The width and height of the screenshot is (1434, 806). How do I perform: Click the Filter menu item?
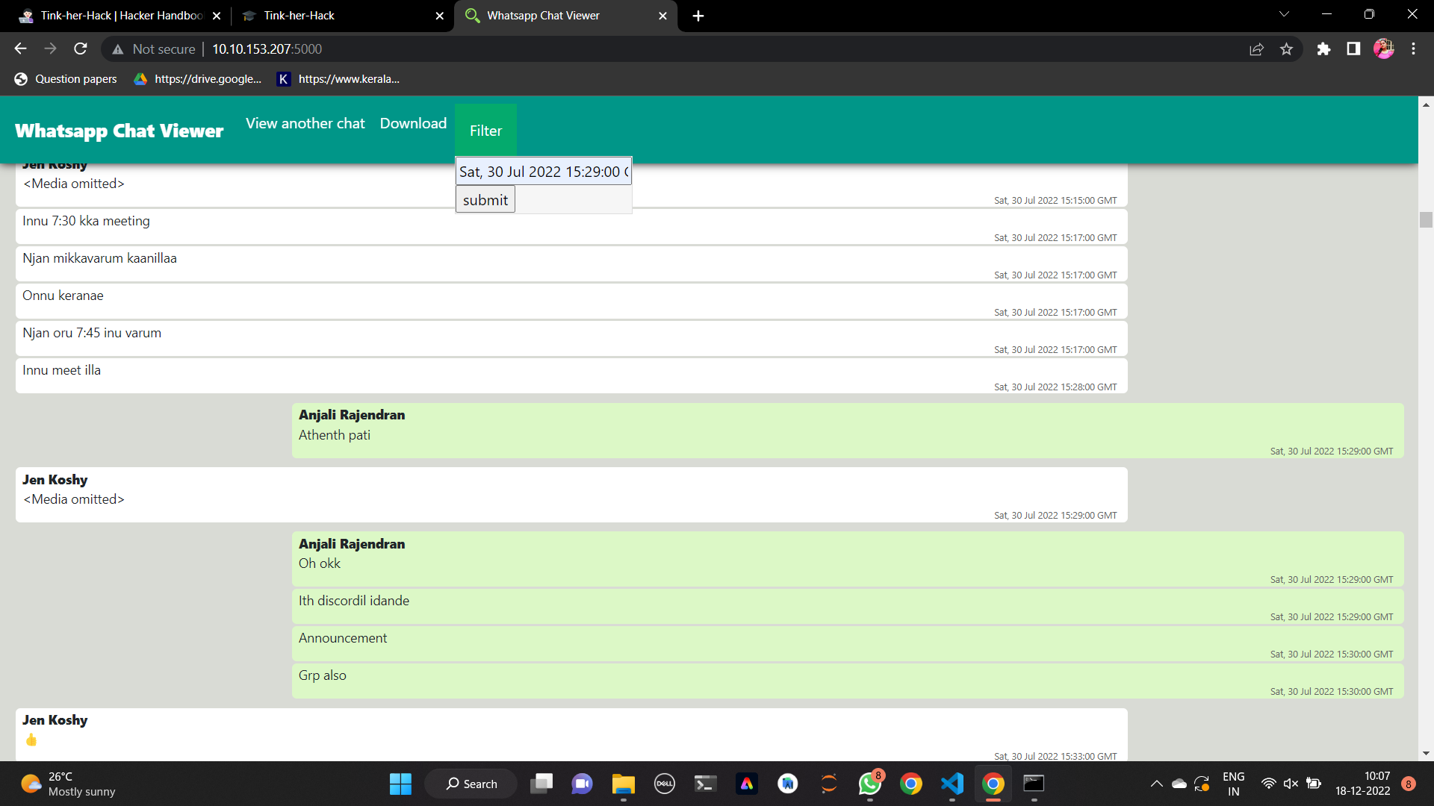coord(485,130)
